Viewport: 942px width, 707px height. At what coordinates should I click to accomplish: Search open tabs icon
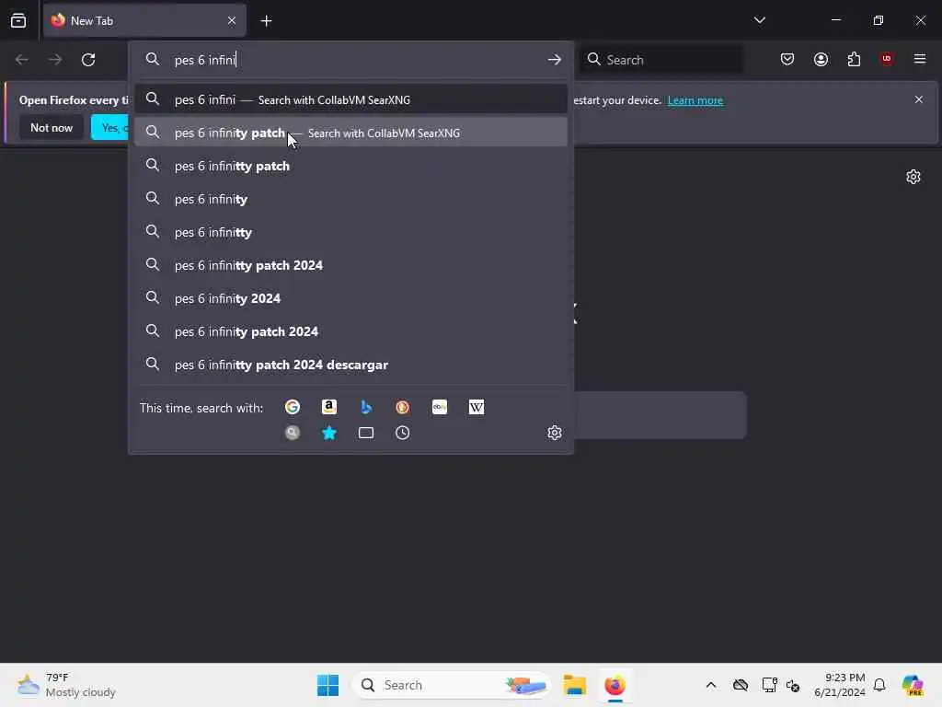pyautogui.click(x=366, y=433)
